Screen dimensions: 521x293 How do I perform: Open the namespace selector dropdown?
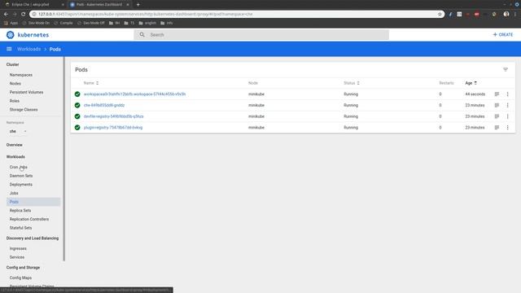tap(18, 131)
